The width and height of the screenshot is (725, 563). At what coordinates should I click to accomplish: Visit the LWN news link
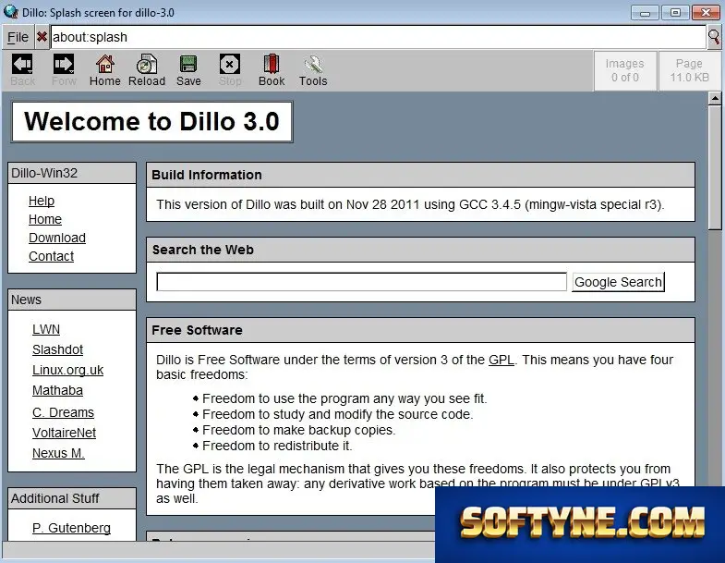(x=46, y=330)
